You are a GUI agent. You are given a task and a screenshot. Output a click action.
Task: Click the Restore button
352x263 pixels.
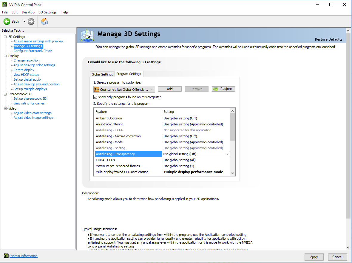tap(223, 89)
